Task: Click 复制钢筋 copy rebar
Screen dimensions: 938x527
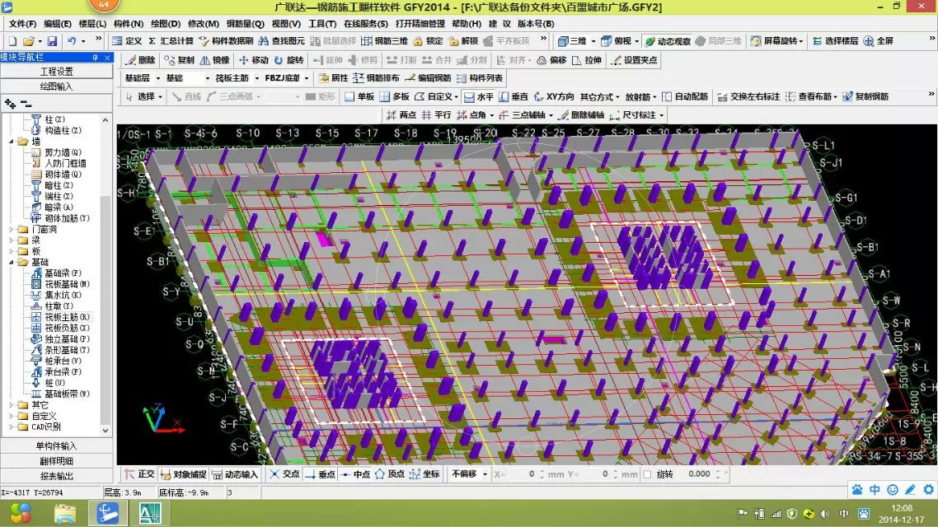Action: pyautogui.click(x=865, y=97)
